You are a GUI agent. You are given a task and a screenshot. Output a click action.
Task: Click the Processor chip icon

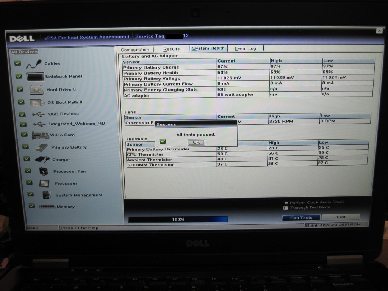click(x=44, y=183)
